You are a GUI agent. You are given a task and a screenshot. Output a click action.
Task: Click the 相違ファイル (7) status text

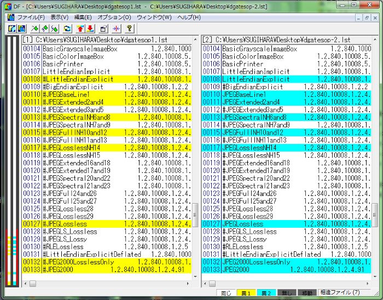coord(340,292)
